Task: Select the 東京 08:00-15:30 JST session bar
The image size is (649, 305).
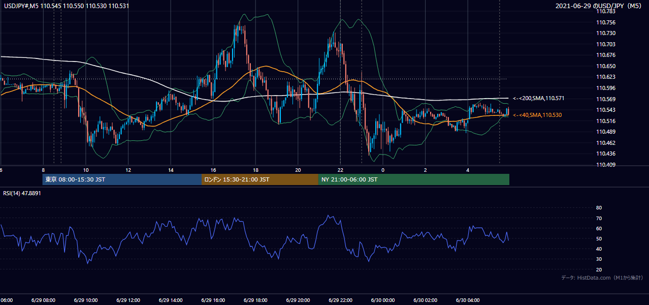Action: (x=122, y=179)
